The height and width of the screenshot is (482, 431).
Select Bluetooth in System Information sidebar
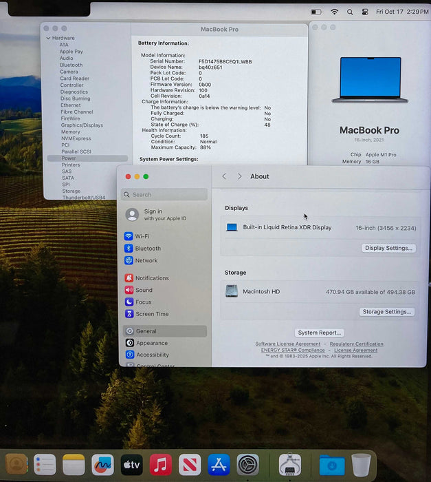pyautogui.click(x=71, y=65)
